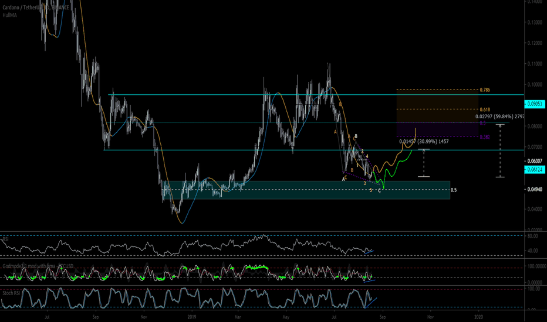Click the cyan 0.09053 price tag

pos(535,104)
